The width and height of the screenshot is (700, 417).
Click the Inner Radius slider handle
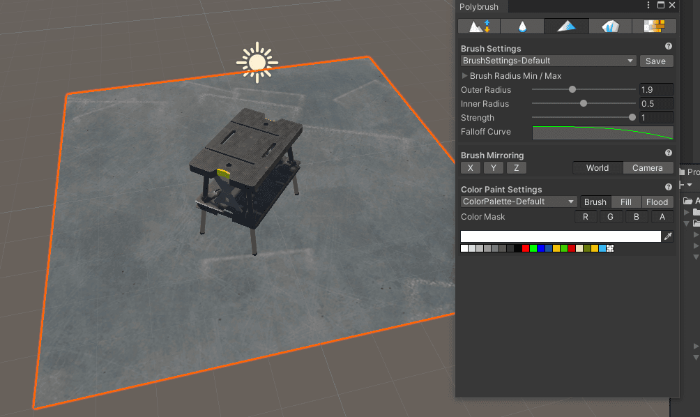[x=584, y=104]
